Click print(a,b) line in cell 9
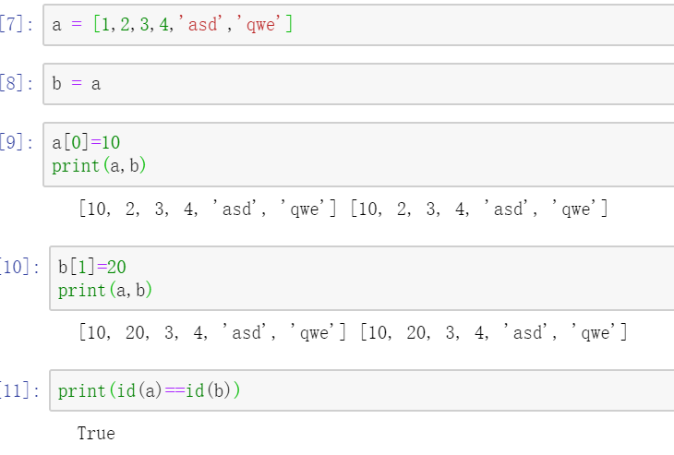The image size is (674, 455). point(99,166)
